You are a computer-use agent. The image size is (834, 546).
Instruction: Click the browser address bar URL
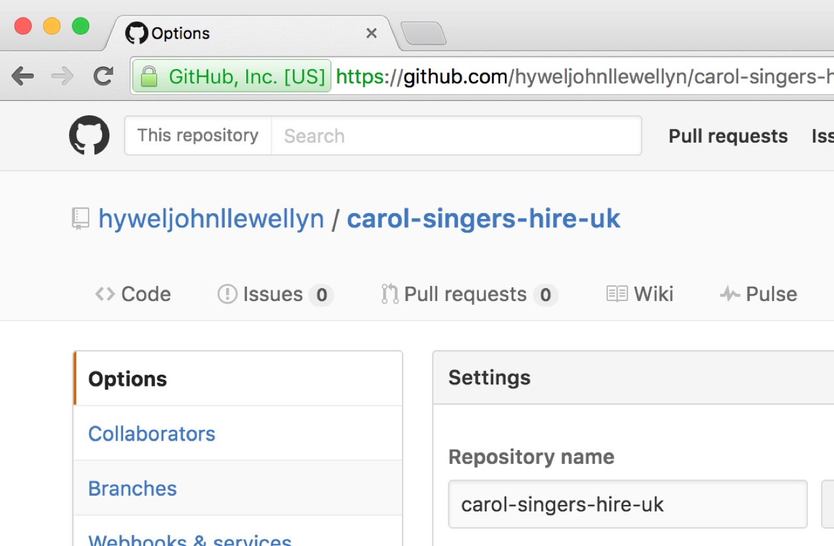coord(584,77)
